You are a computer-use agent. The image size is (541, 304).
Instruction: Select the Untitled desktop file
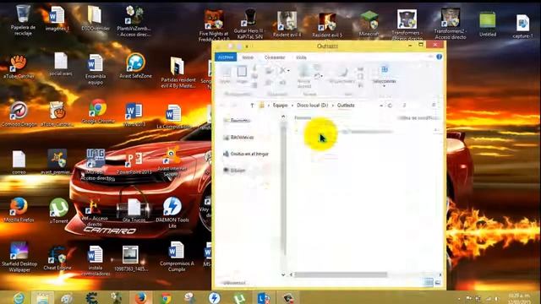click(488, 24)
